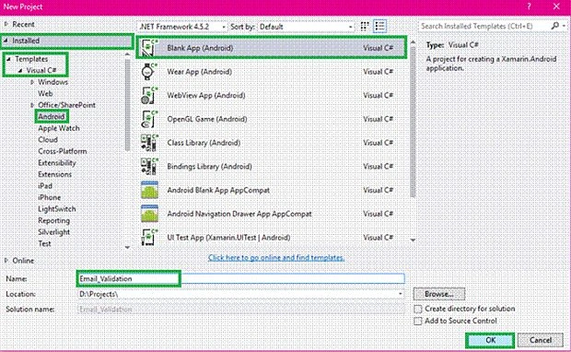Screen dimensions: 571x352
Task: Click category tree scroll down arrow
Action: (127, 247)
